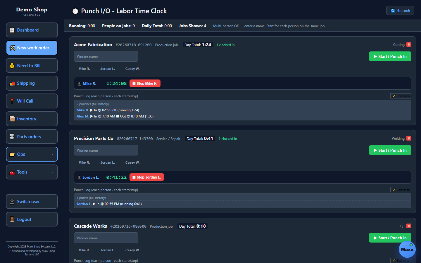This screenshot has width=421, height=263.
Task: Edit times for Precision Parts Co punch log
Action: click(401, 190)
